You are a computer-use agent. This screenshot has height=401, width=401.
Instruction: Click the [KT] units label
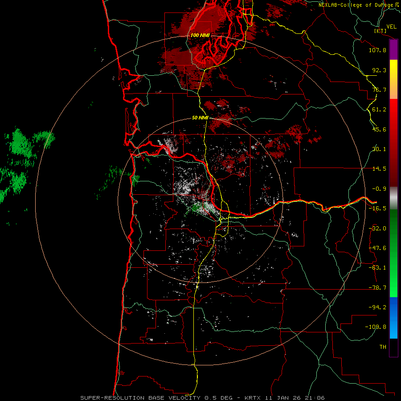tap(381, 31)
